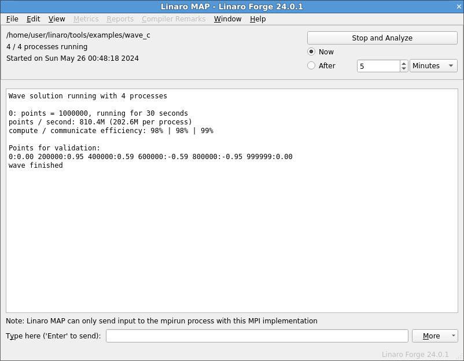The image size is (464, 361).
Task: Click the Stop and Analyze button
Action: pos(382,38)
